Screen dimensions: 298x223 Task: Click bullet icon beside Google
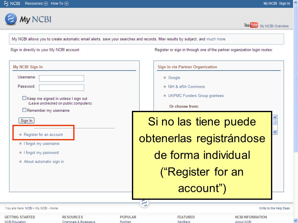[165, 78]
